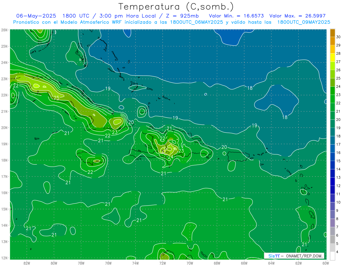Click the SisTT – ONAMET/REP.DOM. logo box

pyautogui.click(x=294, y=256)
